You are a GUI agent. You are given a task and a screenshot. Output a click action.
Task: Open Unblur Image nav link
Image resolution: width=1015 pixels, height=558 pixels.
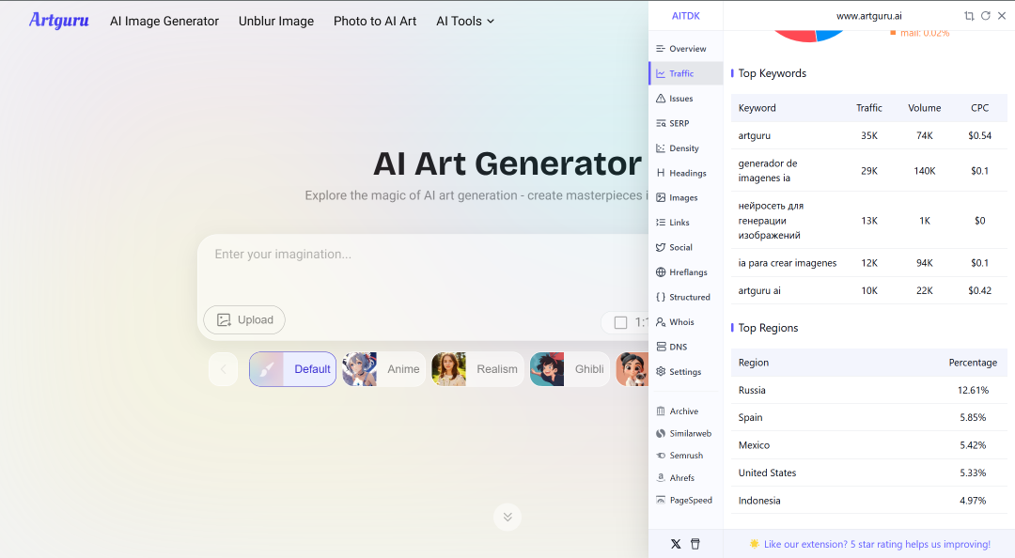point(276,22)
